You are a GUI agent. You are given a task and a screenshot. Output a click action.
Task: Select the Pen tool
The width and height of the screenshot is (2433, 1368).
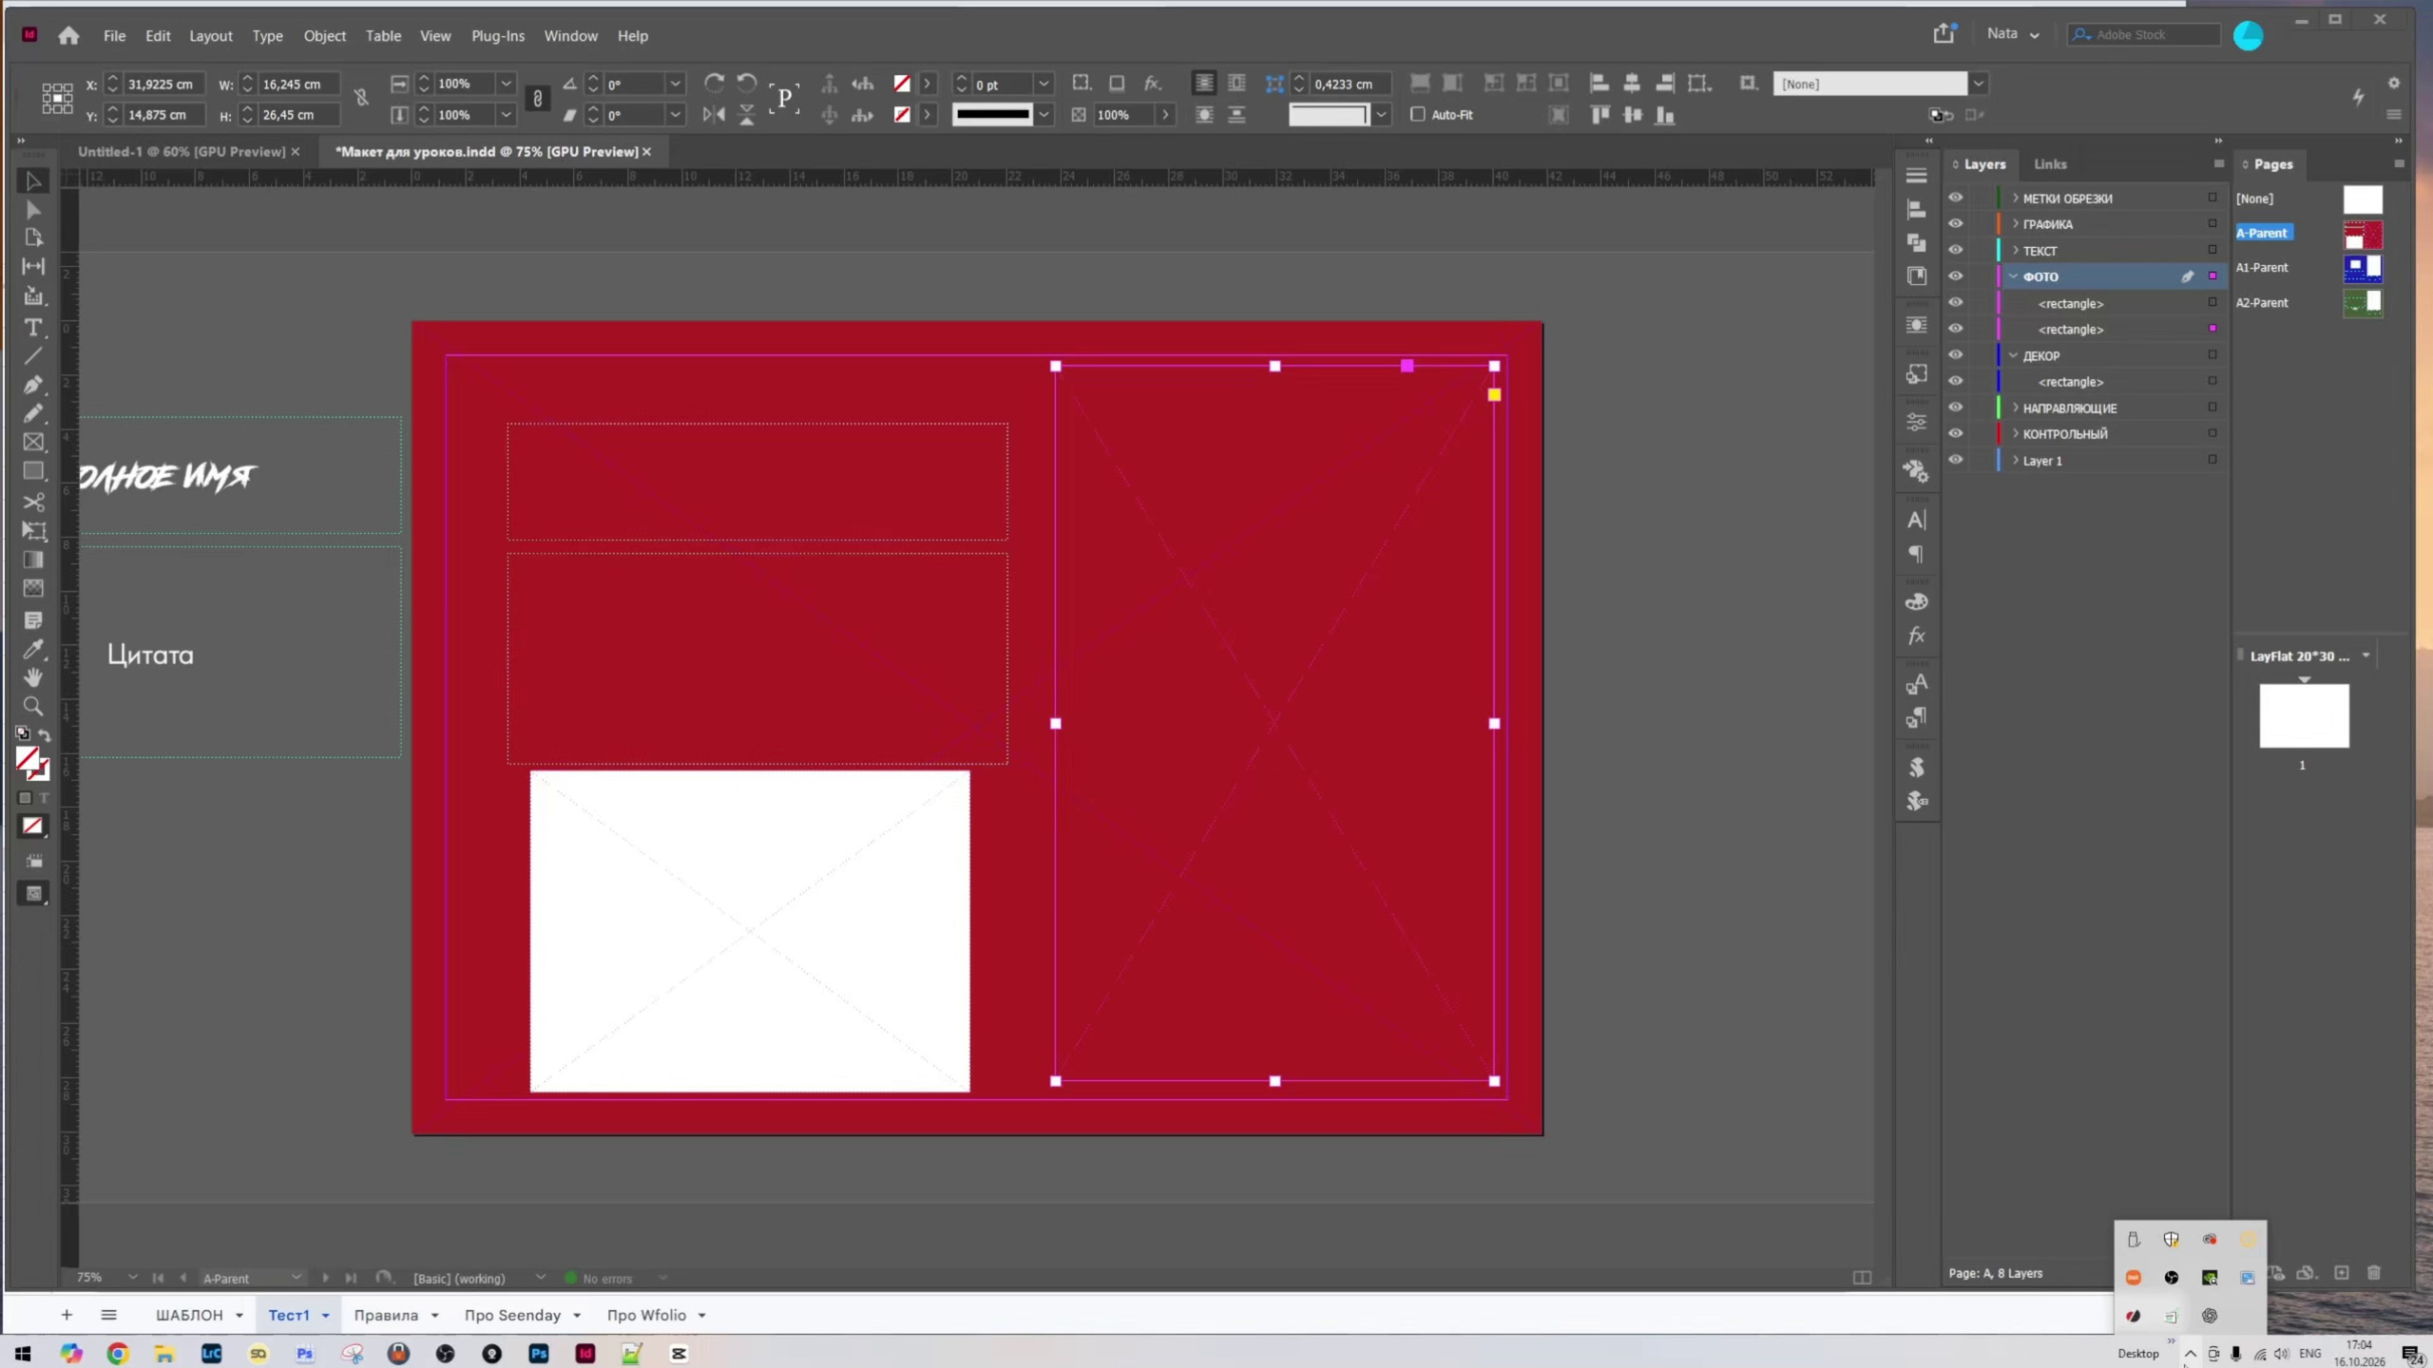[x=33, y=385]
